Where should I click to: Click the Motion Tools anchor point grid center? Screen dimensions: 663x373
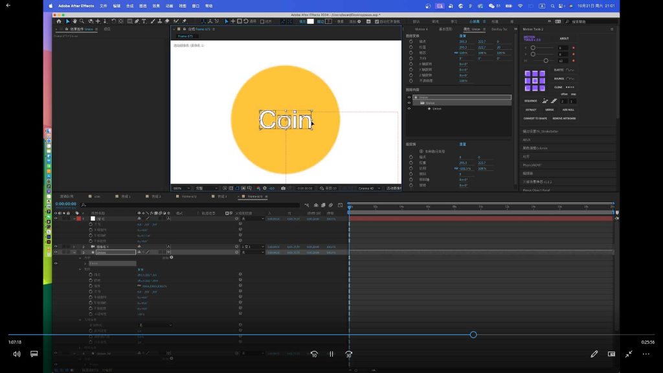[535, 81]
